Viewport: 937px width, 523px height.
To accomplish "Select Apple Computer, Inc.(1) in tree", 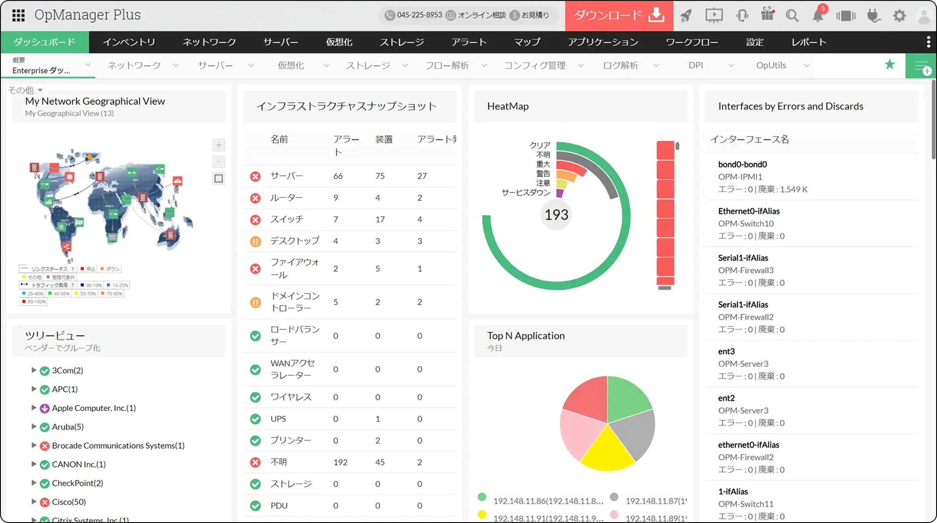I will 94,408.
